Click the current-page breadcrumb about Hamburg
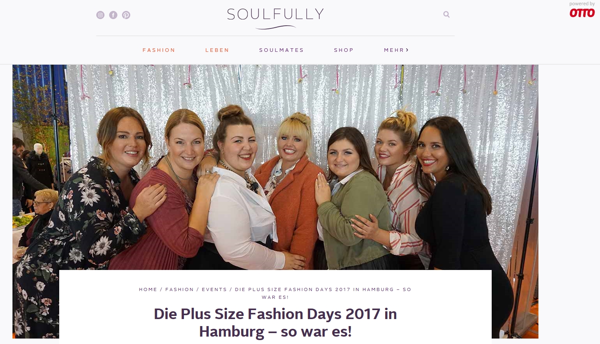Image resolution: width=600 pixels, height=344 pixels. [323, 293]
